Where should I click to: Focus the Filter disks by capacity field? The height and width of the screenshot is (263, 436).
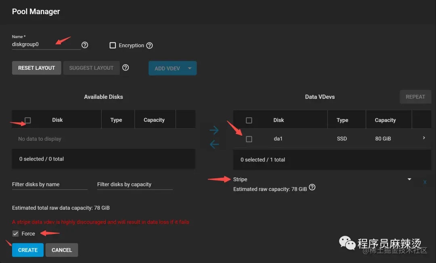[135, 184]
